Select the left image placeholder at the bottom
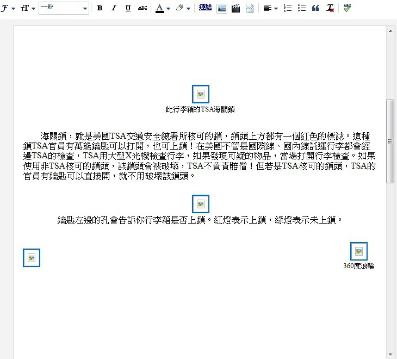Screen dimensions: 397x359 pos(32,258)
